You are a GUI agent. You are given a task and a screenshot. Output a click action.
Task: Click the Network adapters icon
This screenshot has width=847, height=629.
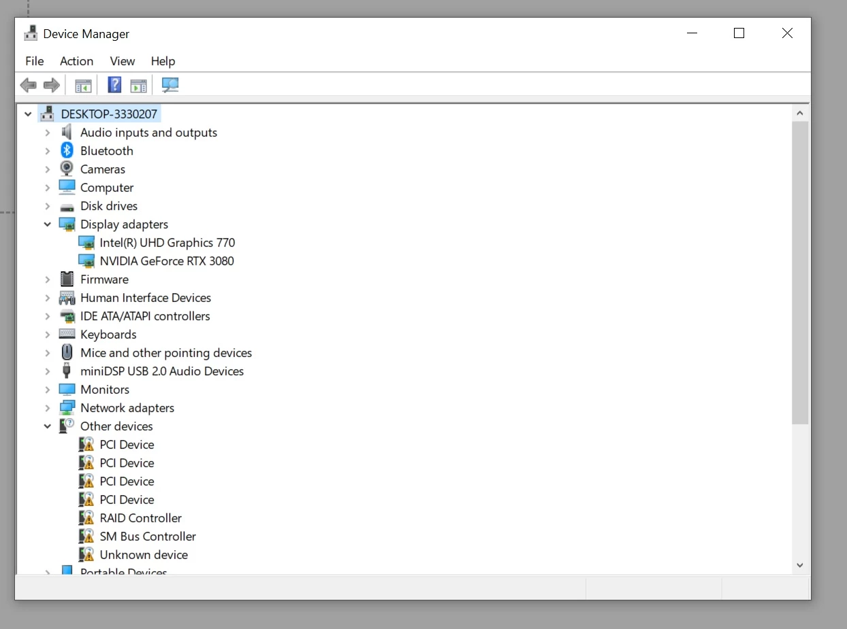point(67,407)
